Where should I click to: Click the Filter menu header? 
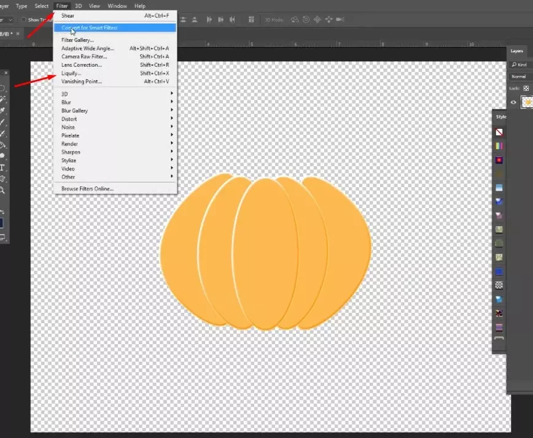tap(62, 6)
